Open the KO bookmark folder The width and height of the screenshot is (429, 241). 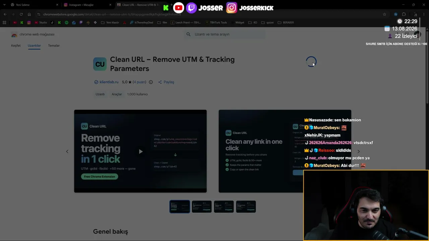253,22
